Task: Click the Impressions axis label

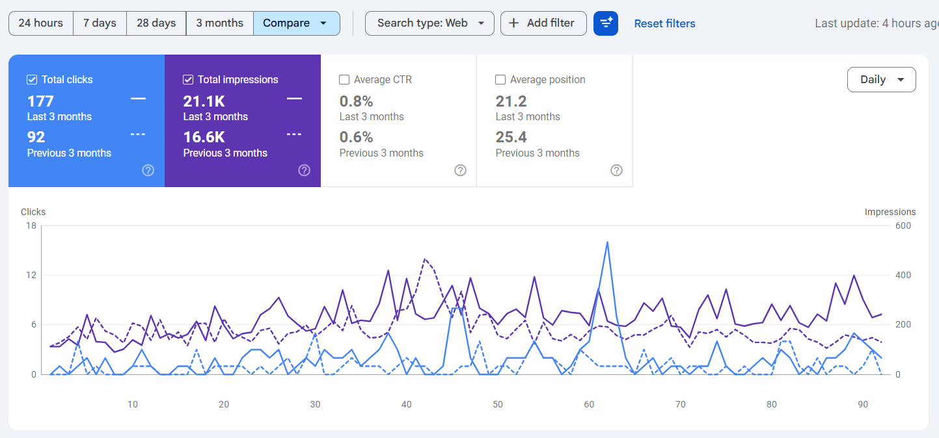Action: point(890,212)
